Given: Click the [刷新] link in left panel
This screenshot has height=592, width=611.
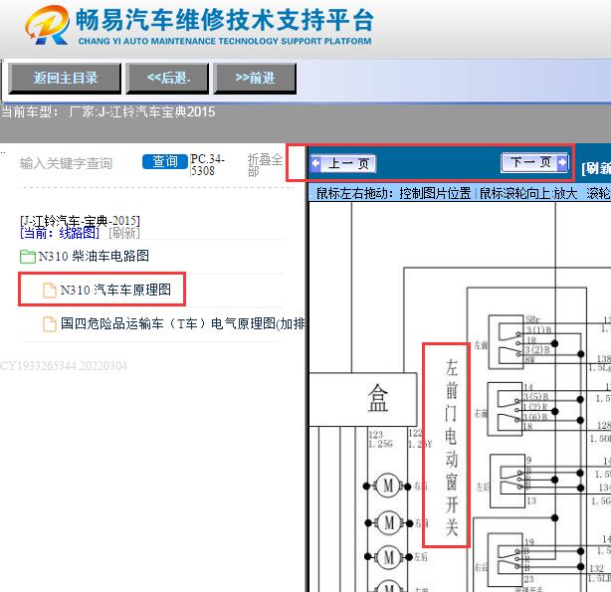Looking at the screenshot, I should coord(124,233).
